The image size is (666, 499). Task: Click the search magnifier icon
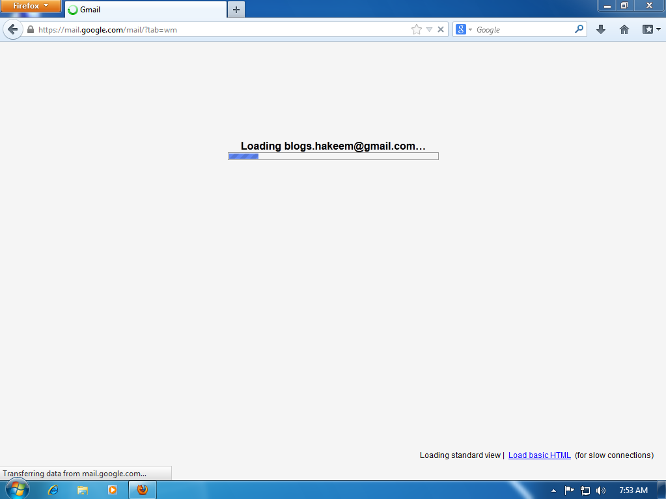pyautogui.click(x=579, y=29)
